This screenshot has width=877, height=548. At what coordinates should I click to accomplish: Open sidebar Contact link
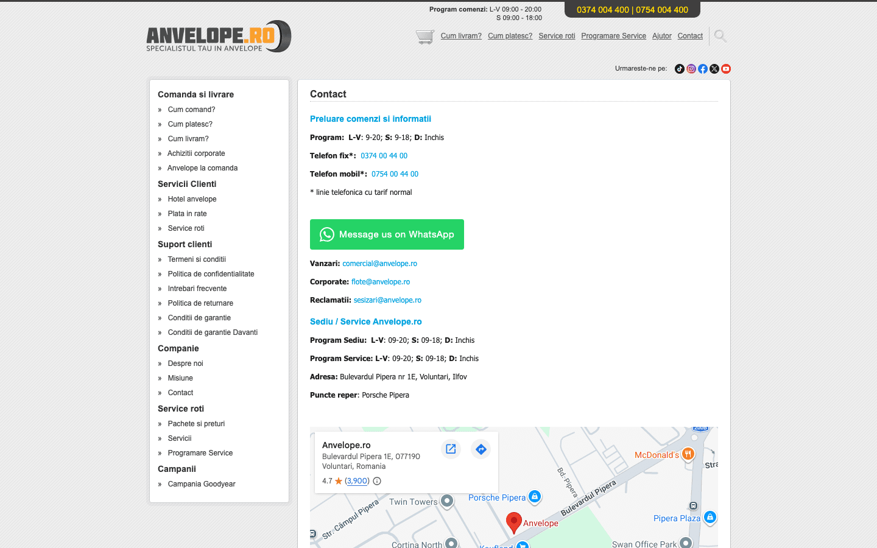coord(180,393)
